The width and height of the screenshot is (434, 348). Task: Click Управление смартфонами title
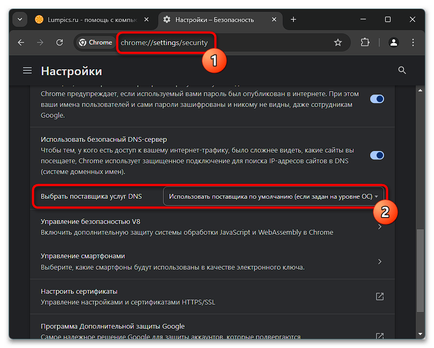click(83, 256)
